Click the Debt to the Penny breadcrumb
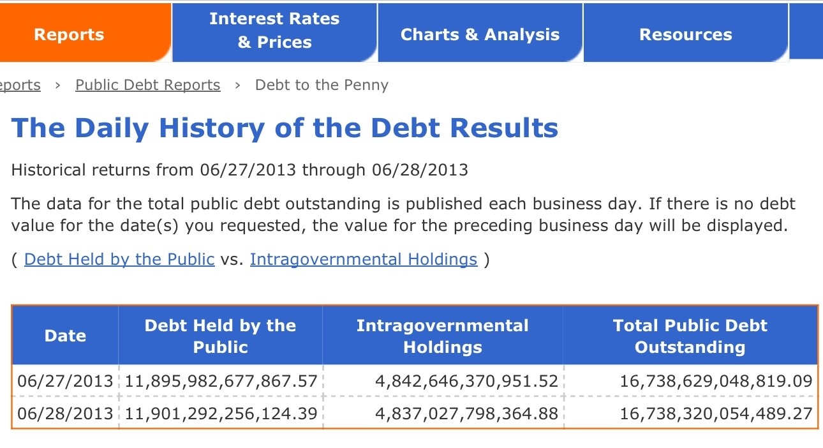 [322, 85]
